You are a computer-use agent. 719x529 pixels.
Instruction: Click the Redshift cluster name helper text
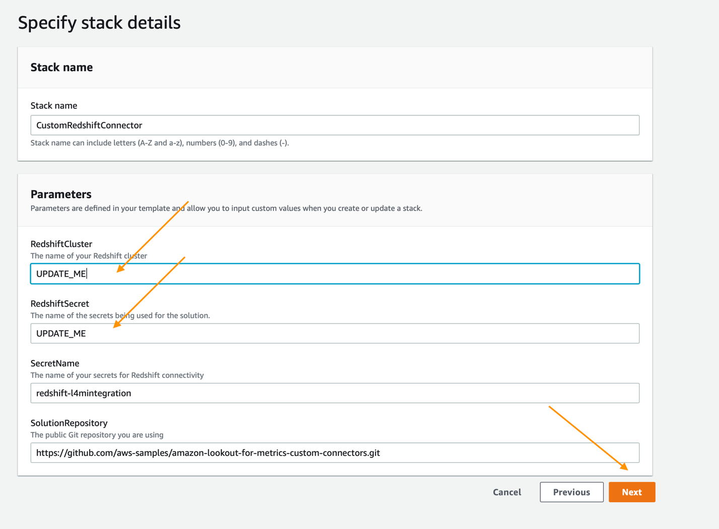(89, 255)
